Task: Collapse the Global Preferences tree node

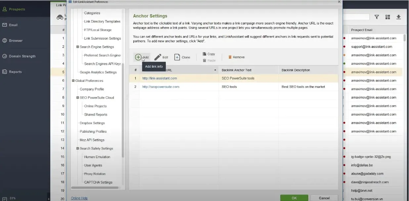Action: coord(73,81)
